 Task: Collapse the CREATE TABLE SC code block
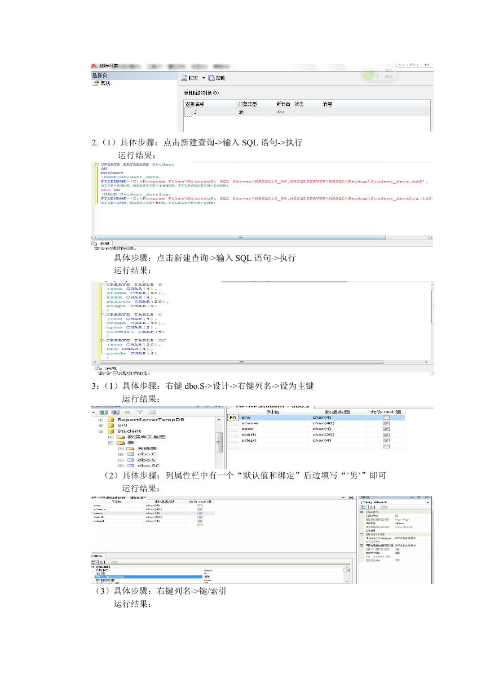click(x=103, y=340)
